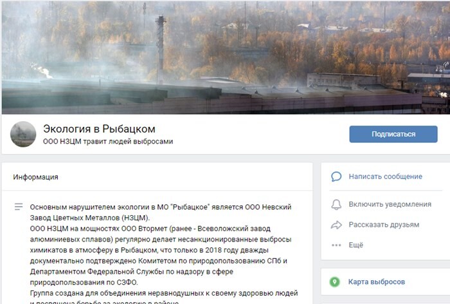Click the group title Экология в Рыбацком

[x=99, y=129]
